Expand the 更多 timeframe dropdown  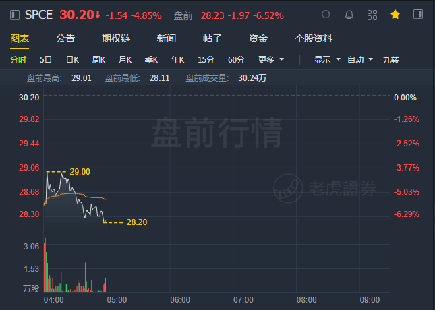pos(270,59)
